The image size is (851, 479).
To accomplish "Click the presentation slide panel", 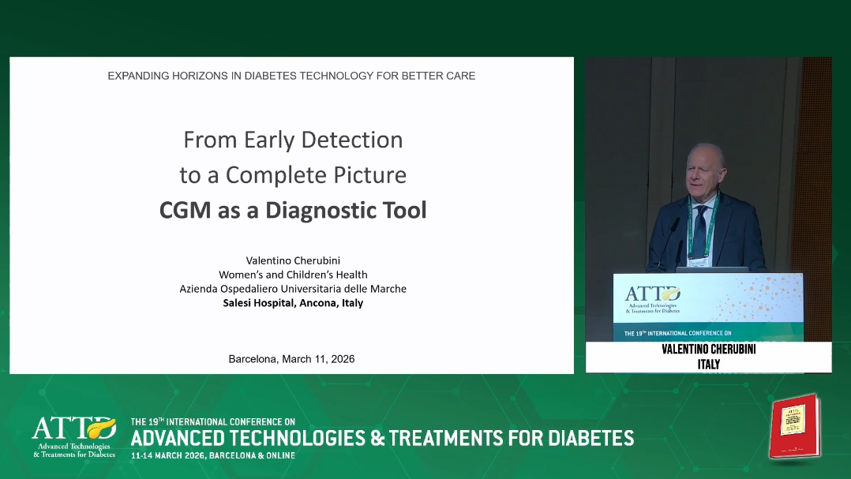I will [291, 215].
